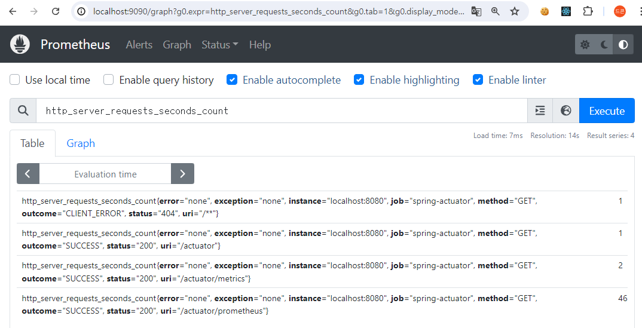Uncheck Enable highlighting
The height and width of the screenshot is (328, 642).
[359, 79]
